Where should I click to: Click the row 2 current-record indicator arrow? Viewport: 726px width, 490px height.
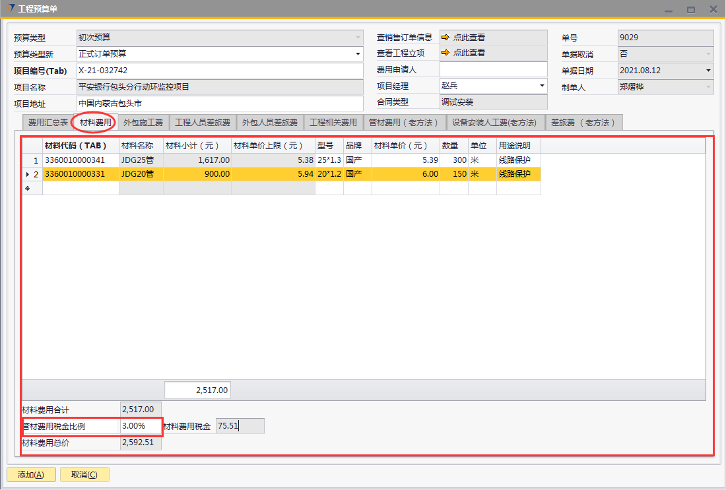pyautogui.click(x=27, y=174)
